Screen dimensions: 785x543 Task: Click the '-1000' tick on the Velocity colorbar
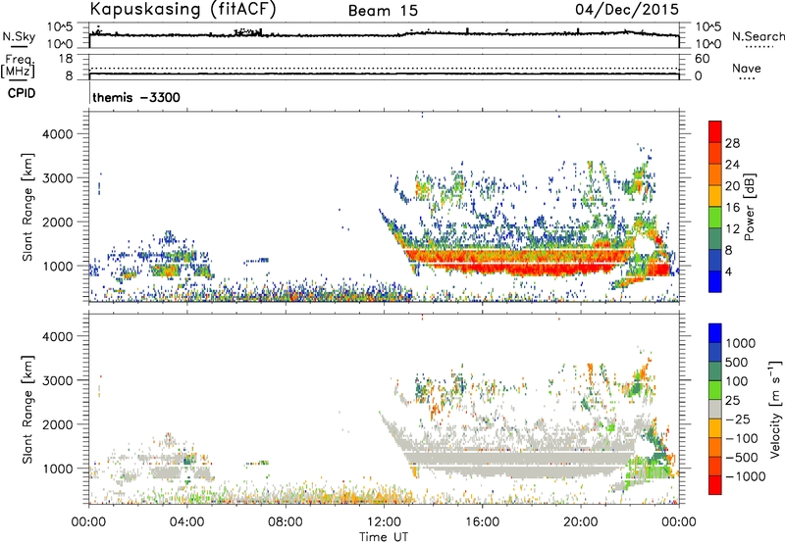click(745, 476)
